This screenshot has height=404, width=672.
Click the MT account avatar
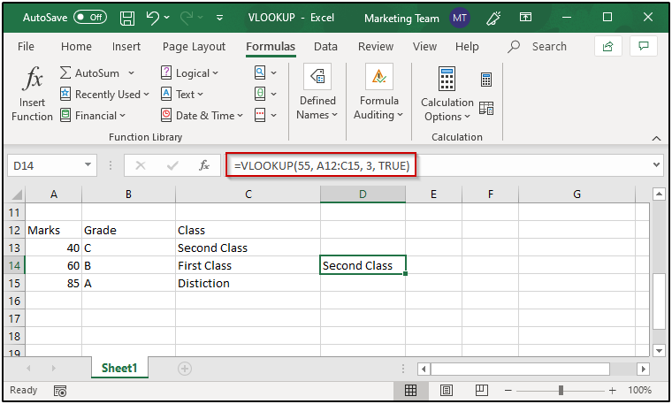[460, 18]
